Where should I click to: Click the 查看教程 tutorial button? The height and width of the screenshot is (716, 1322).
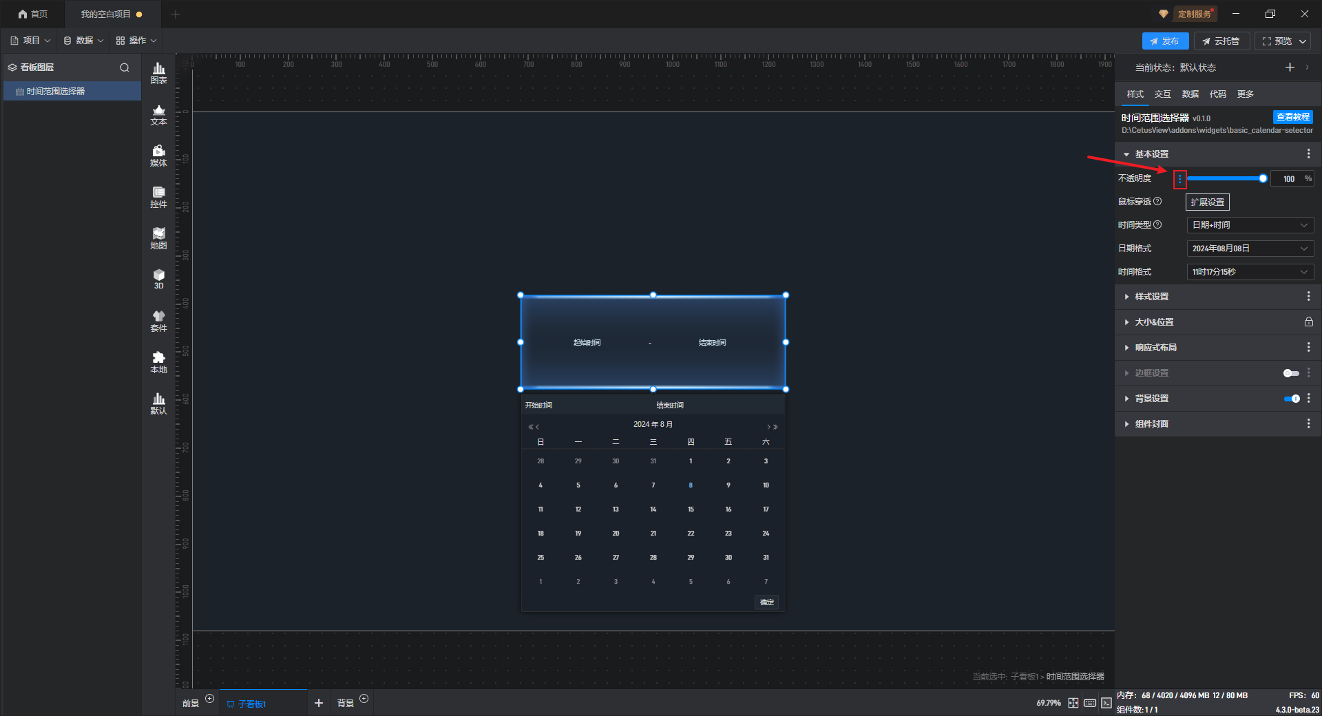[x=1292, y=117]
